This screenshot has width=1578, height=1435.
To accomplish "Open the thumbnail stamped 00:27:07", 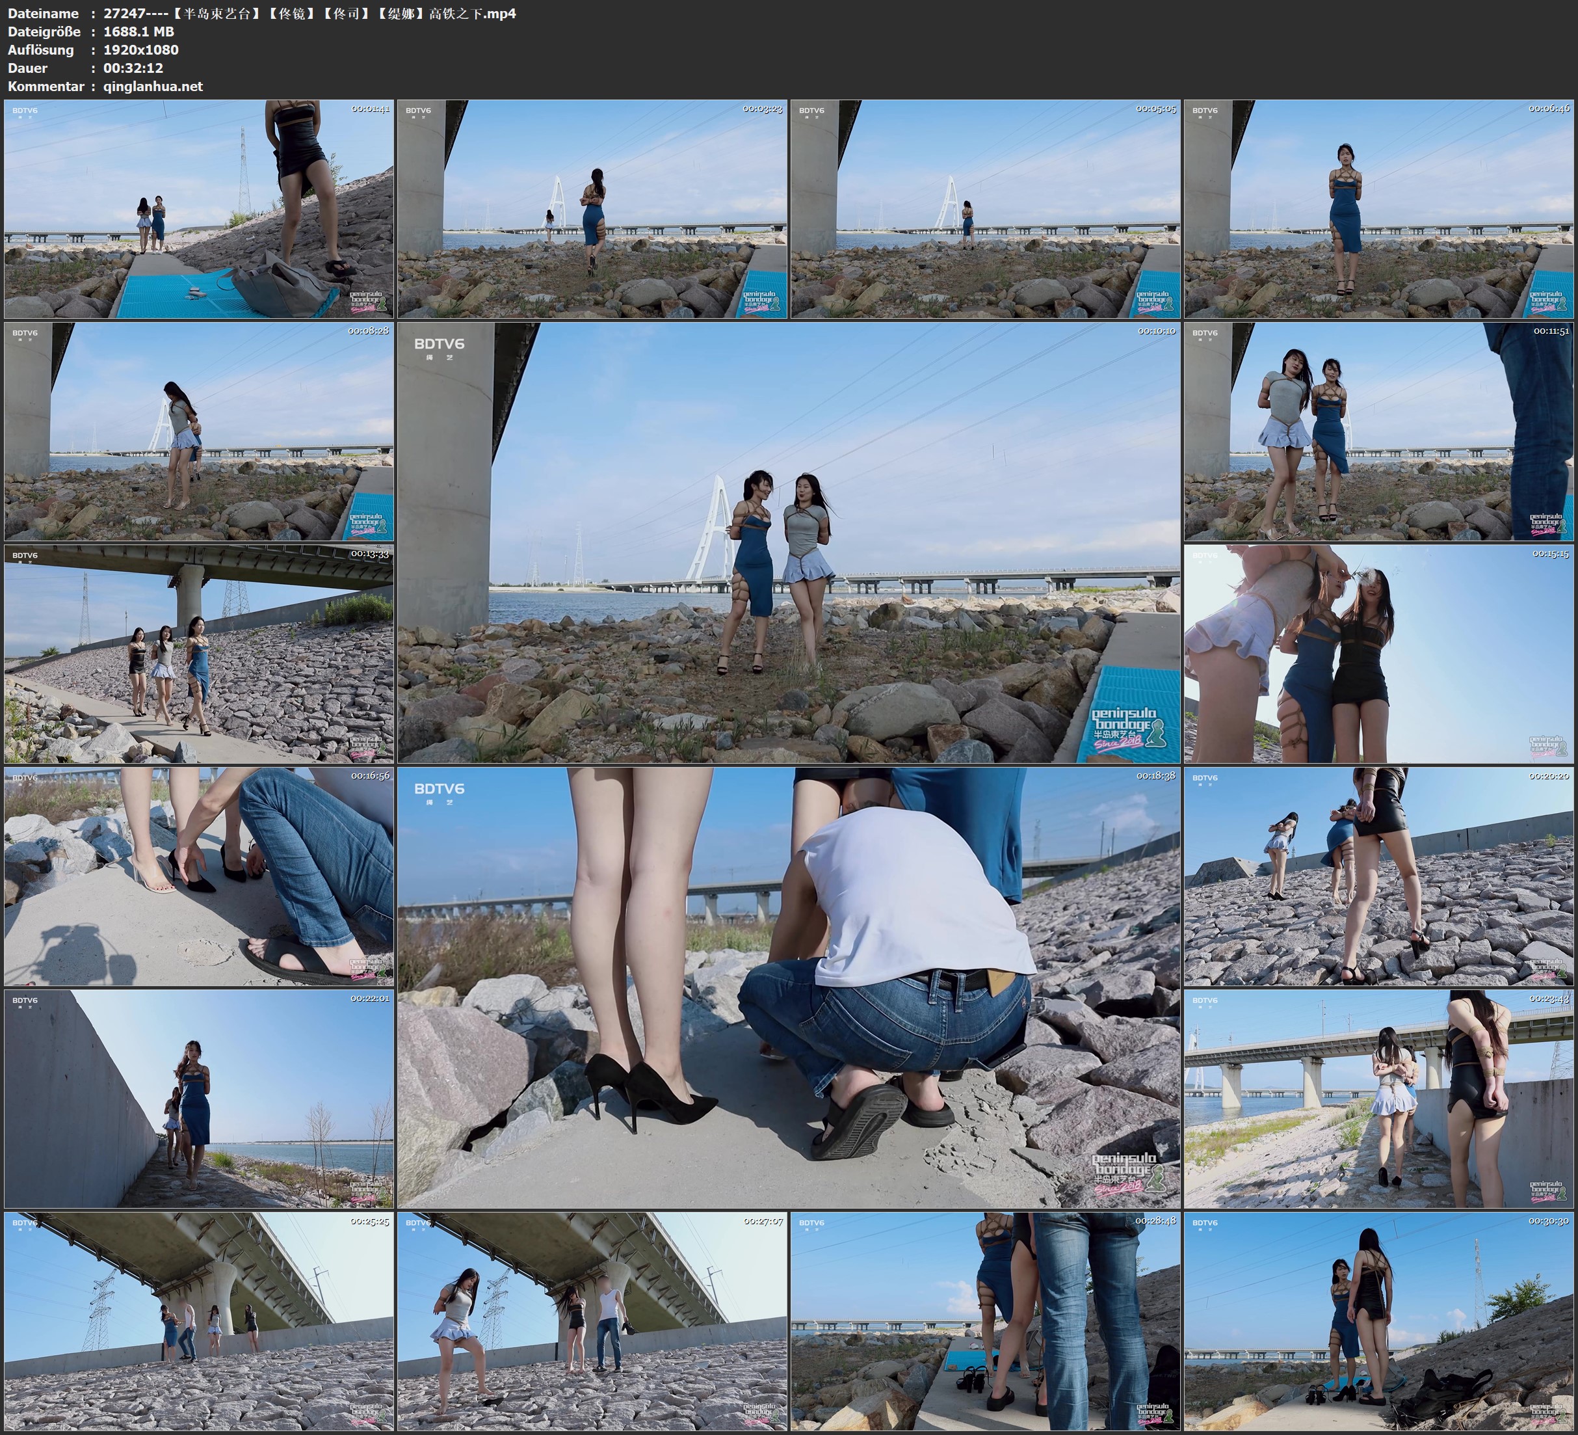I will click(592, 1321).
